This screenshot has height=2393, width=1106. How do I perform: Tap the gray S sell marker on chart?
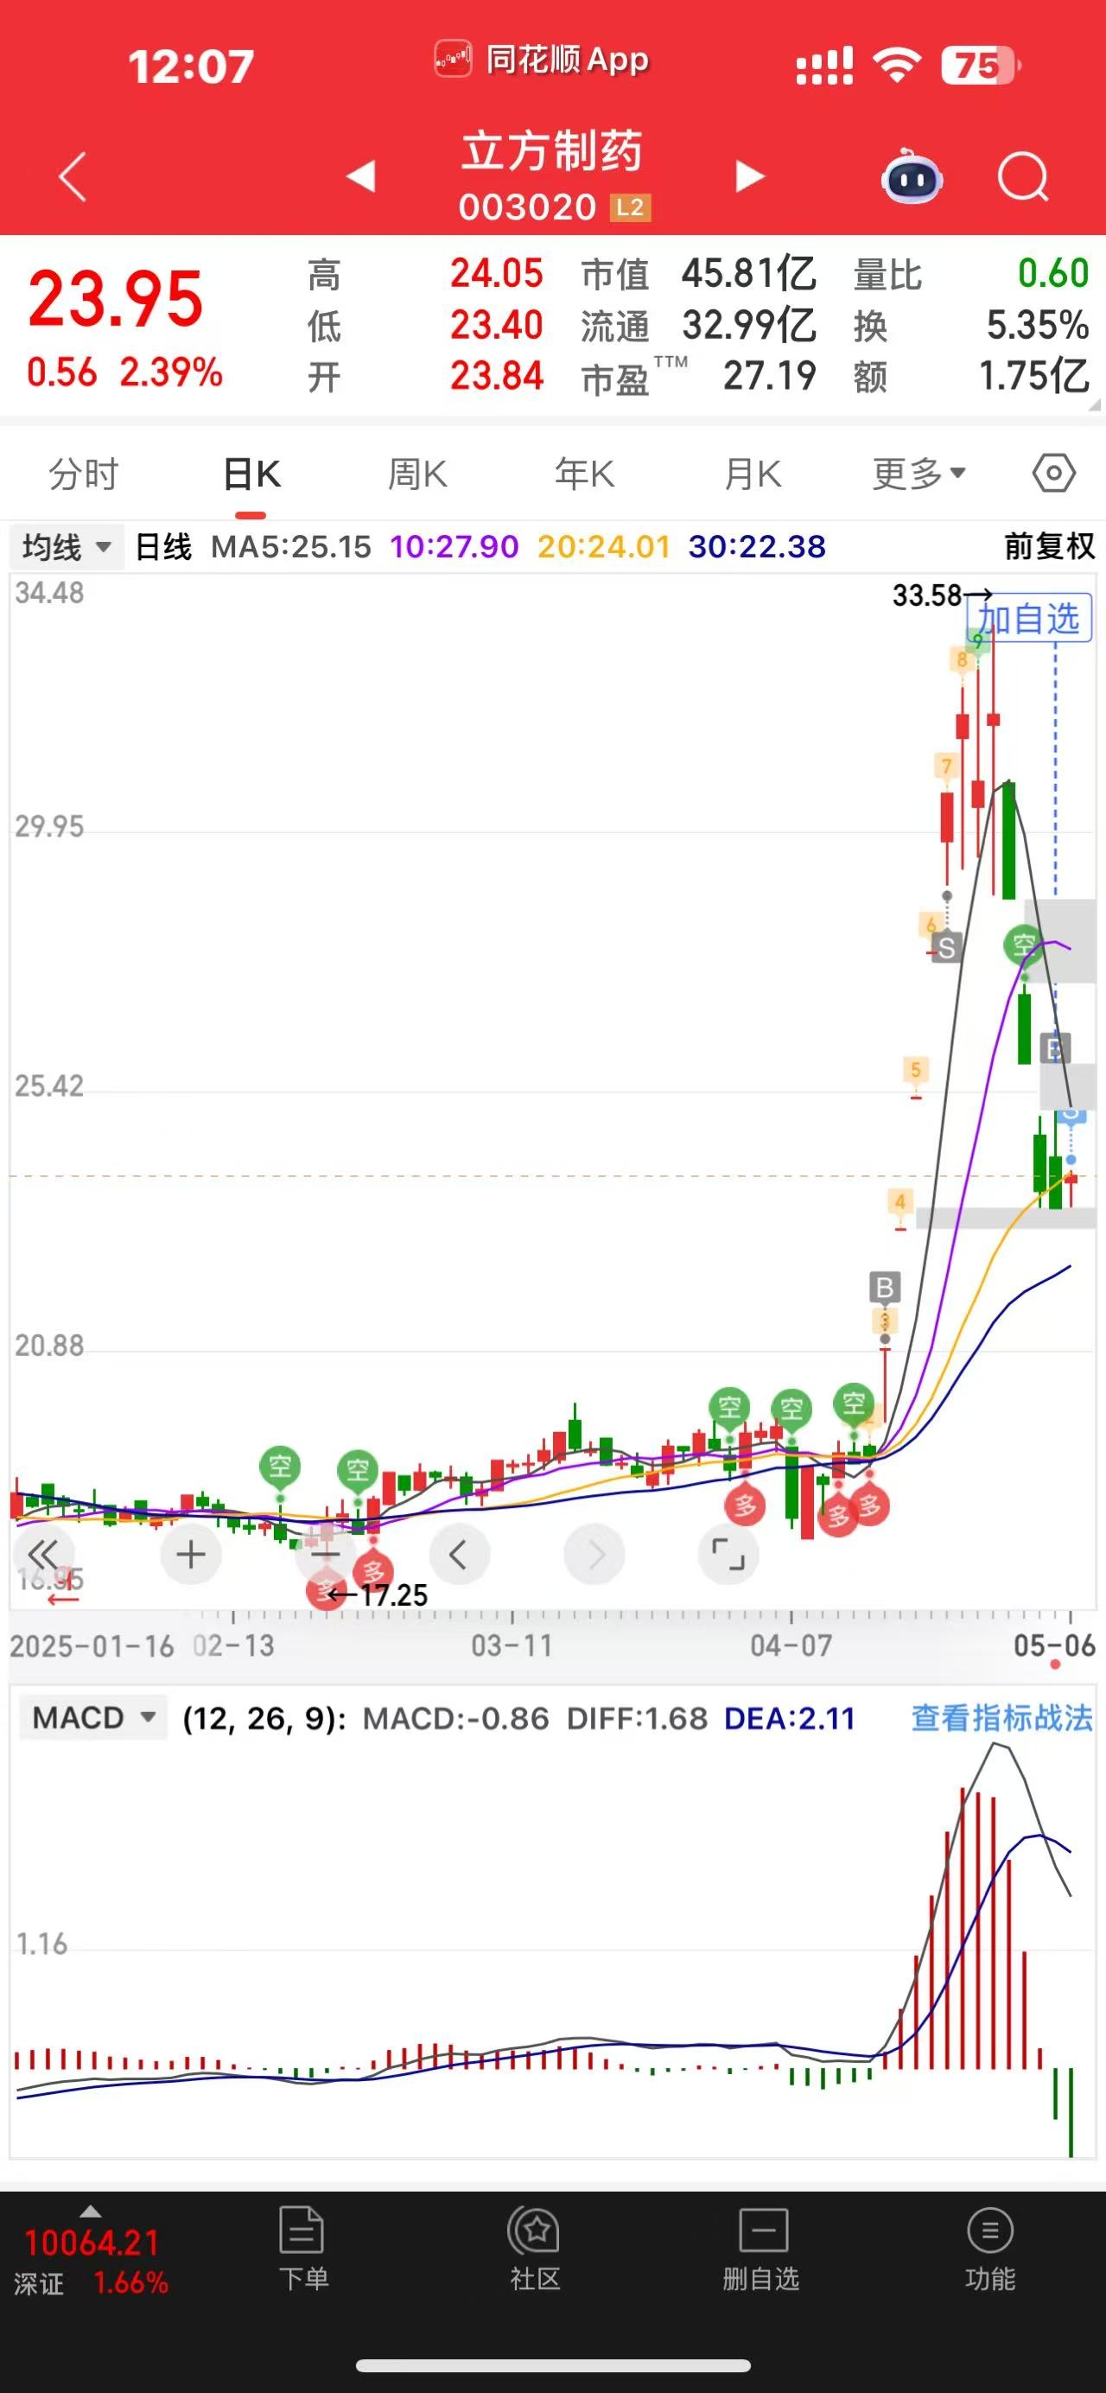[x=945, y=947]
